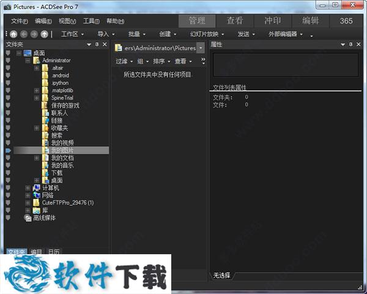Expand the 计算机 tree node
This screenshot has height=294, width=367.
pos(28,188)
